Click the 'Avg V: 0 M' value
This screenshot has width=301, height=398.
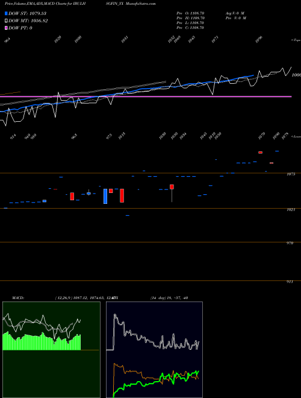pos(235,13)
